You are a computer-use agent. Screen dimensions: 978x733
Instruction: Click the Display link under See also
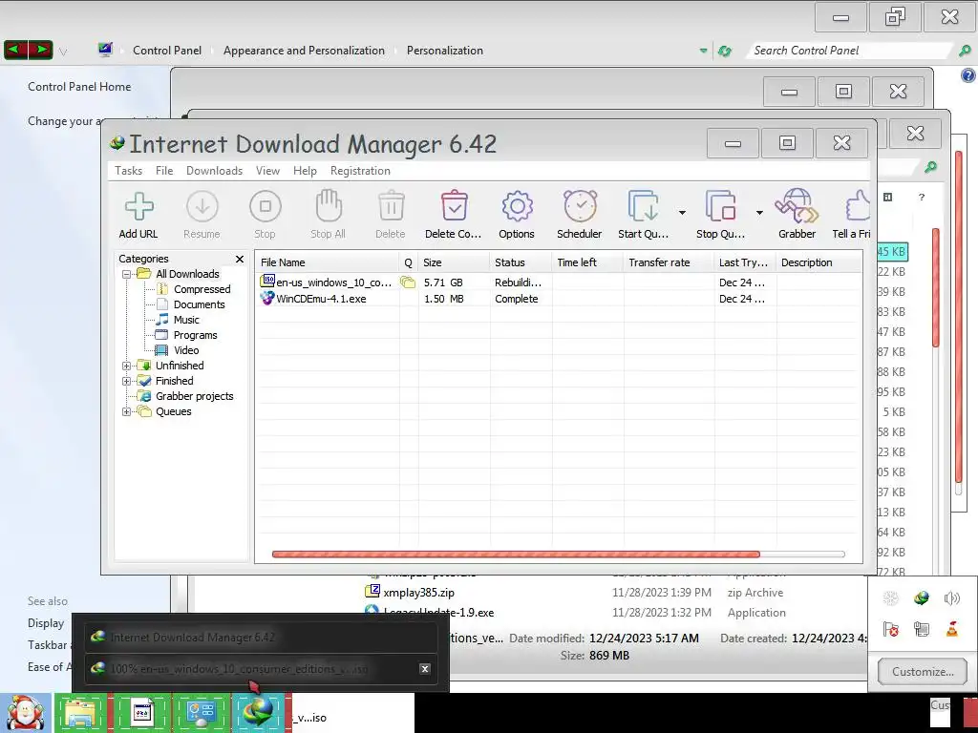click(x=46, y=623)
